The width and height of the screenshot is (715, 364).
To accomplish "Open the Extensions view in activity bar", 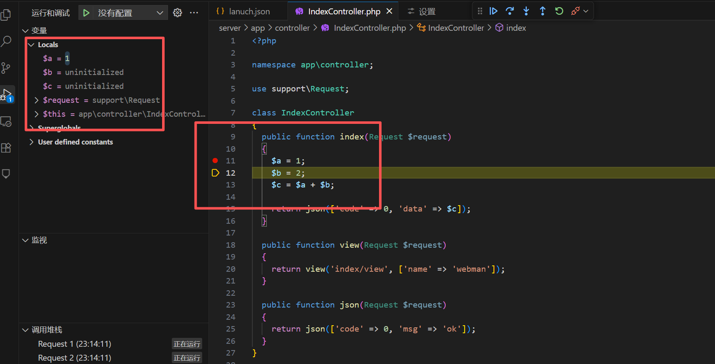I will coord(6,148).
